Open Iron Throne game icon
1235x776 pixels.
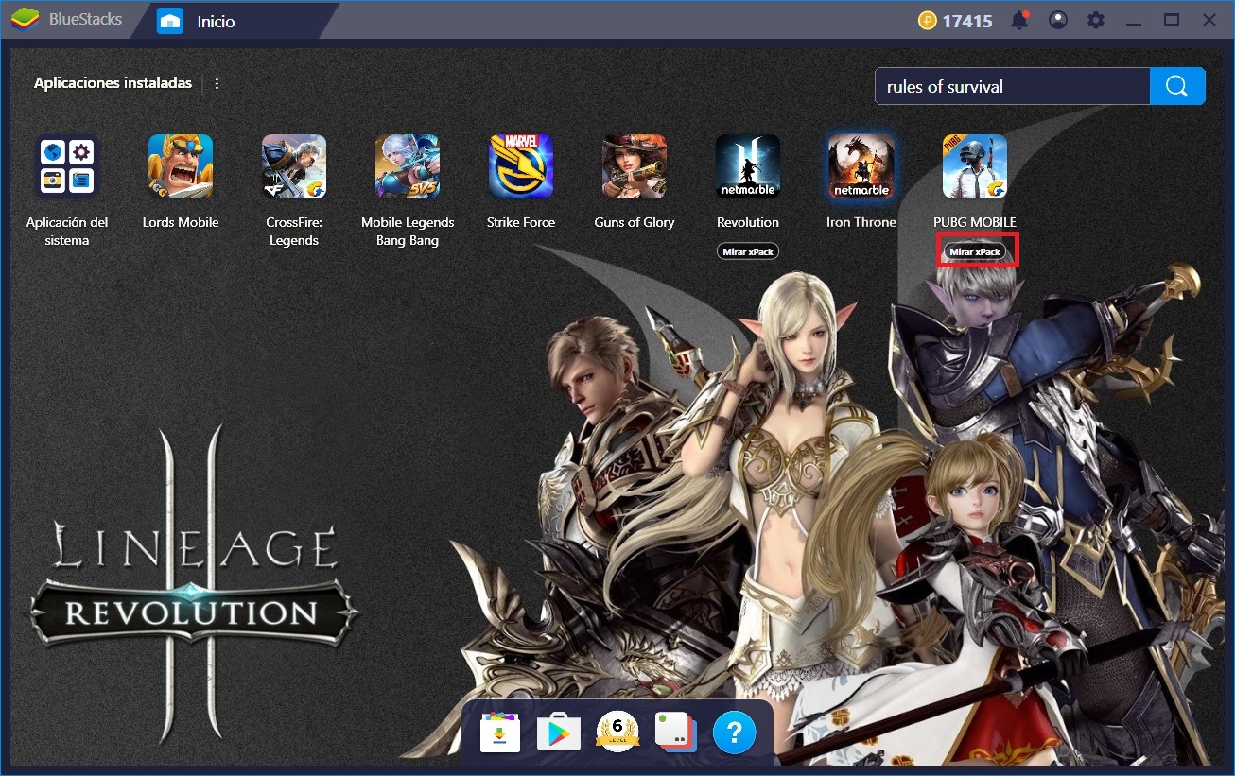(861, 166)
